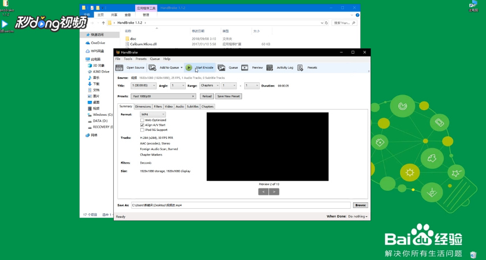Image resolution: width=486 pixels, height=260 pixels.
Task: Click the Explorer search box
Action: (x=345, y=23)
